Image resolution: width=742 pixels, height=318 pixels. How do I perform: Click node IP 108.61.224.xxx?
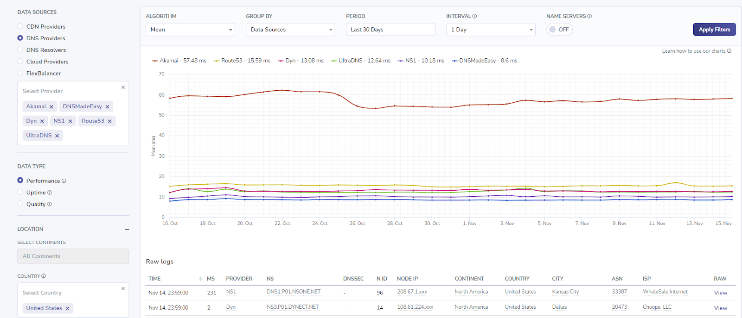pyautogui.click(x=415, y=307)
